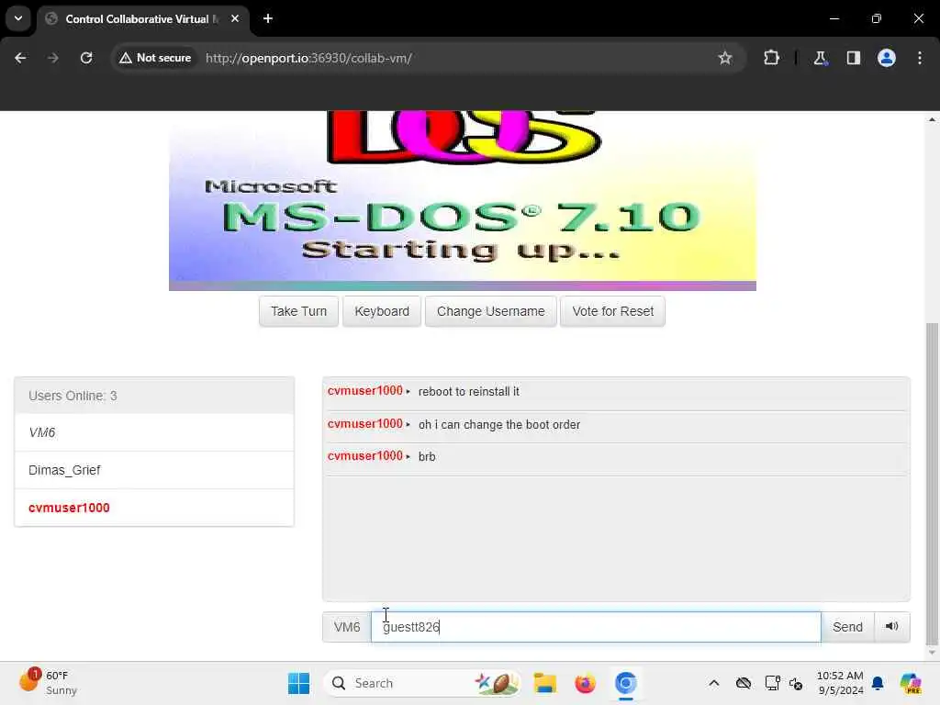Close the Chrome window
The width and height of the screenshot is (940, 705).
918,18
